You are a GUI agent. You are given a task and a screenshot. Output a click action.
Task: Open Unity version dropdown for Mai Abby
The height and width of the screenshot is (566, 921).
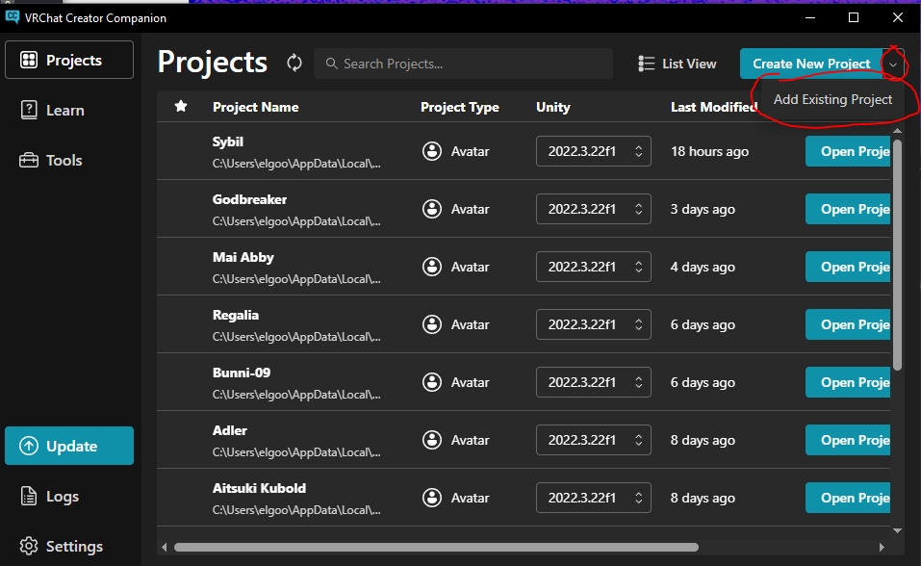593,267
